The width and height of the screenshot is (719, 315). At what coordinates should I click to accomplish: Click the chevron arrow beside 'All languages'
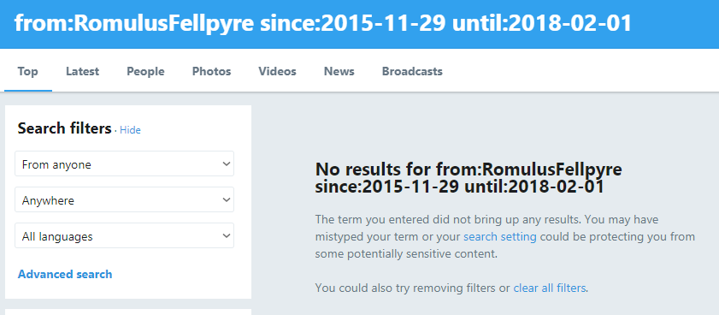coord(226,235)
